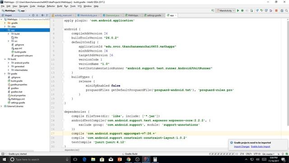Expand the android-profile folder
289x163 pixels.
click(x=9, y=63)
